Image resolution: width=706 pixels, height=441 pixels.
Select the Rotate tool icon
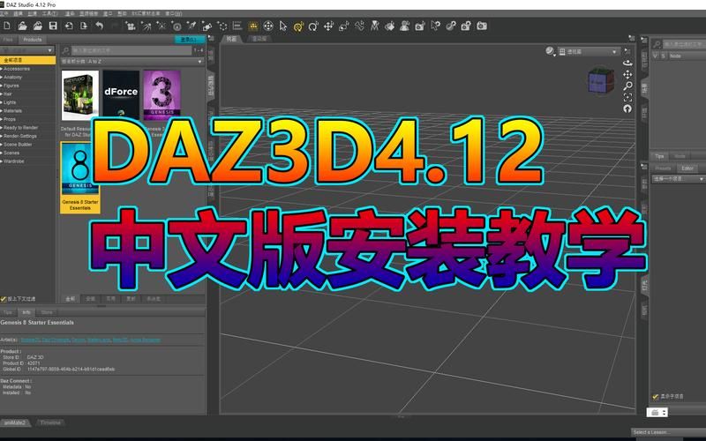pyautogui.click(x=313, y=26)
